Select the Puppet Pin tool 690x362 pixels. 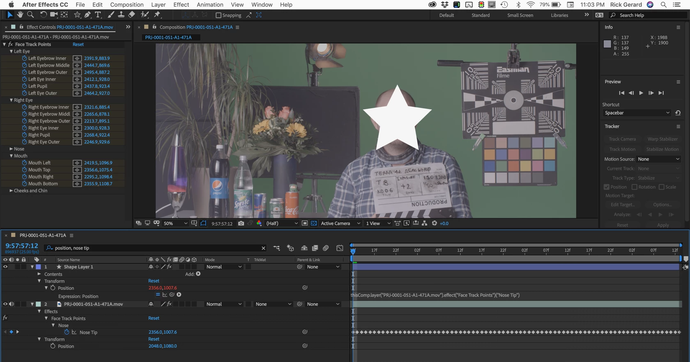point(157,15)
